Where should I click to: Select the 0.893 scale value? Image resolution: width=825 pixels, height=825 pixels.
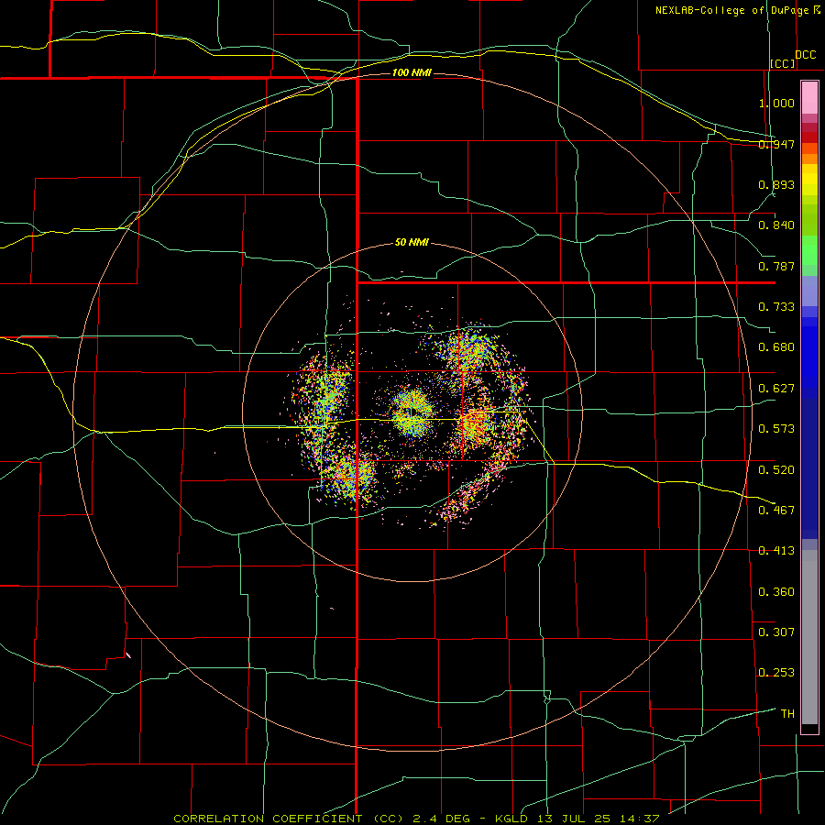tap(776, 184)
